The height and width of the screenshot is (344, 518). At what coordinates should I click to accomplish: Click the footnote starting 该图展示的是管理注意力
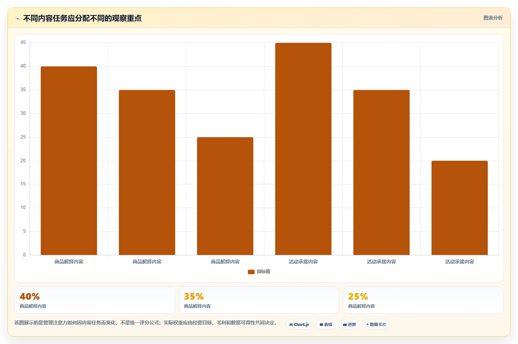point(146,323)
